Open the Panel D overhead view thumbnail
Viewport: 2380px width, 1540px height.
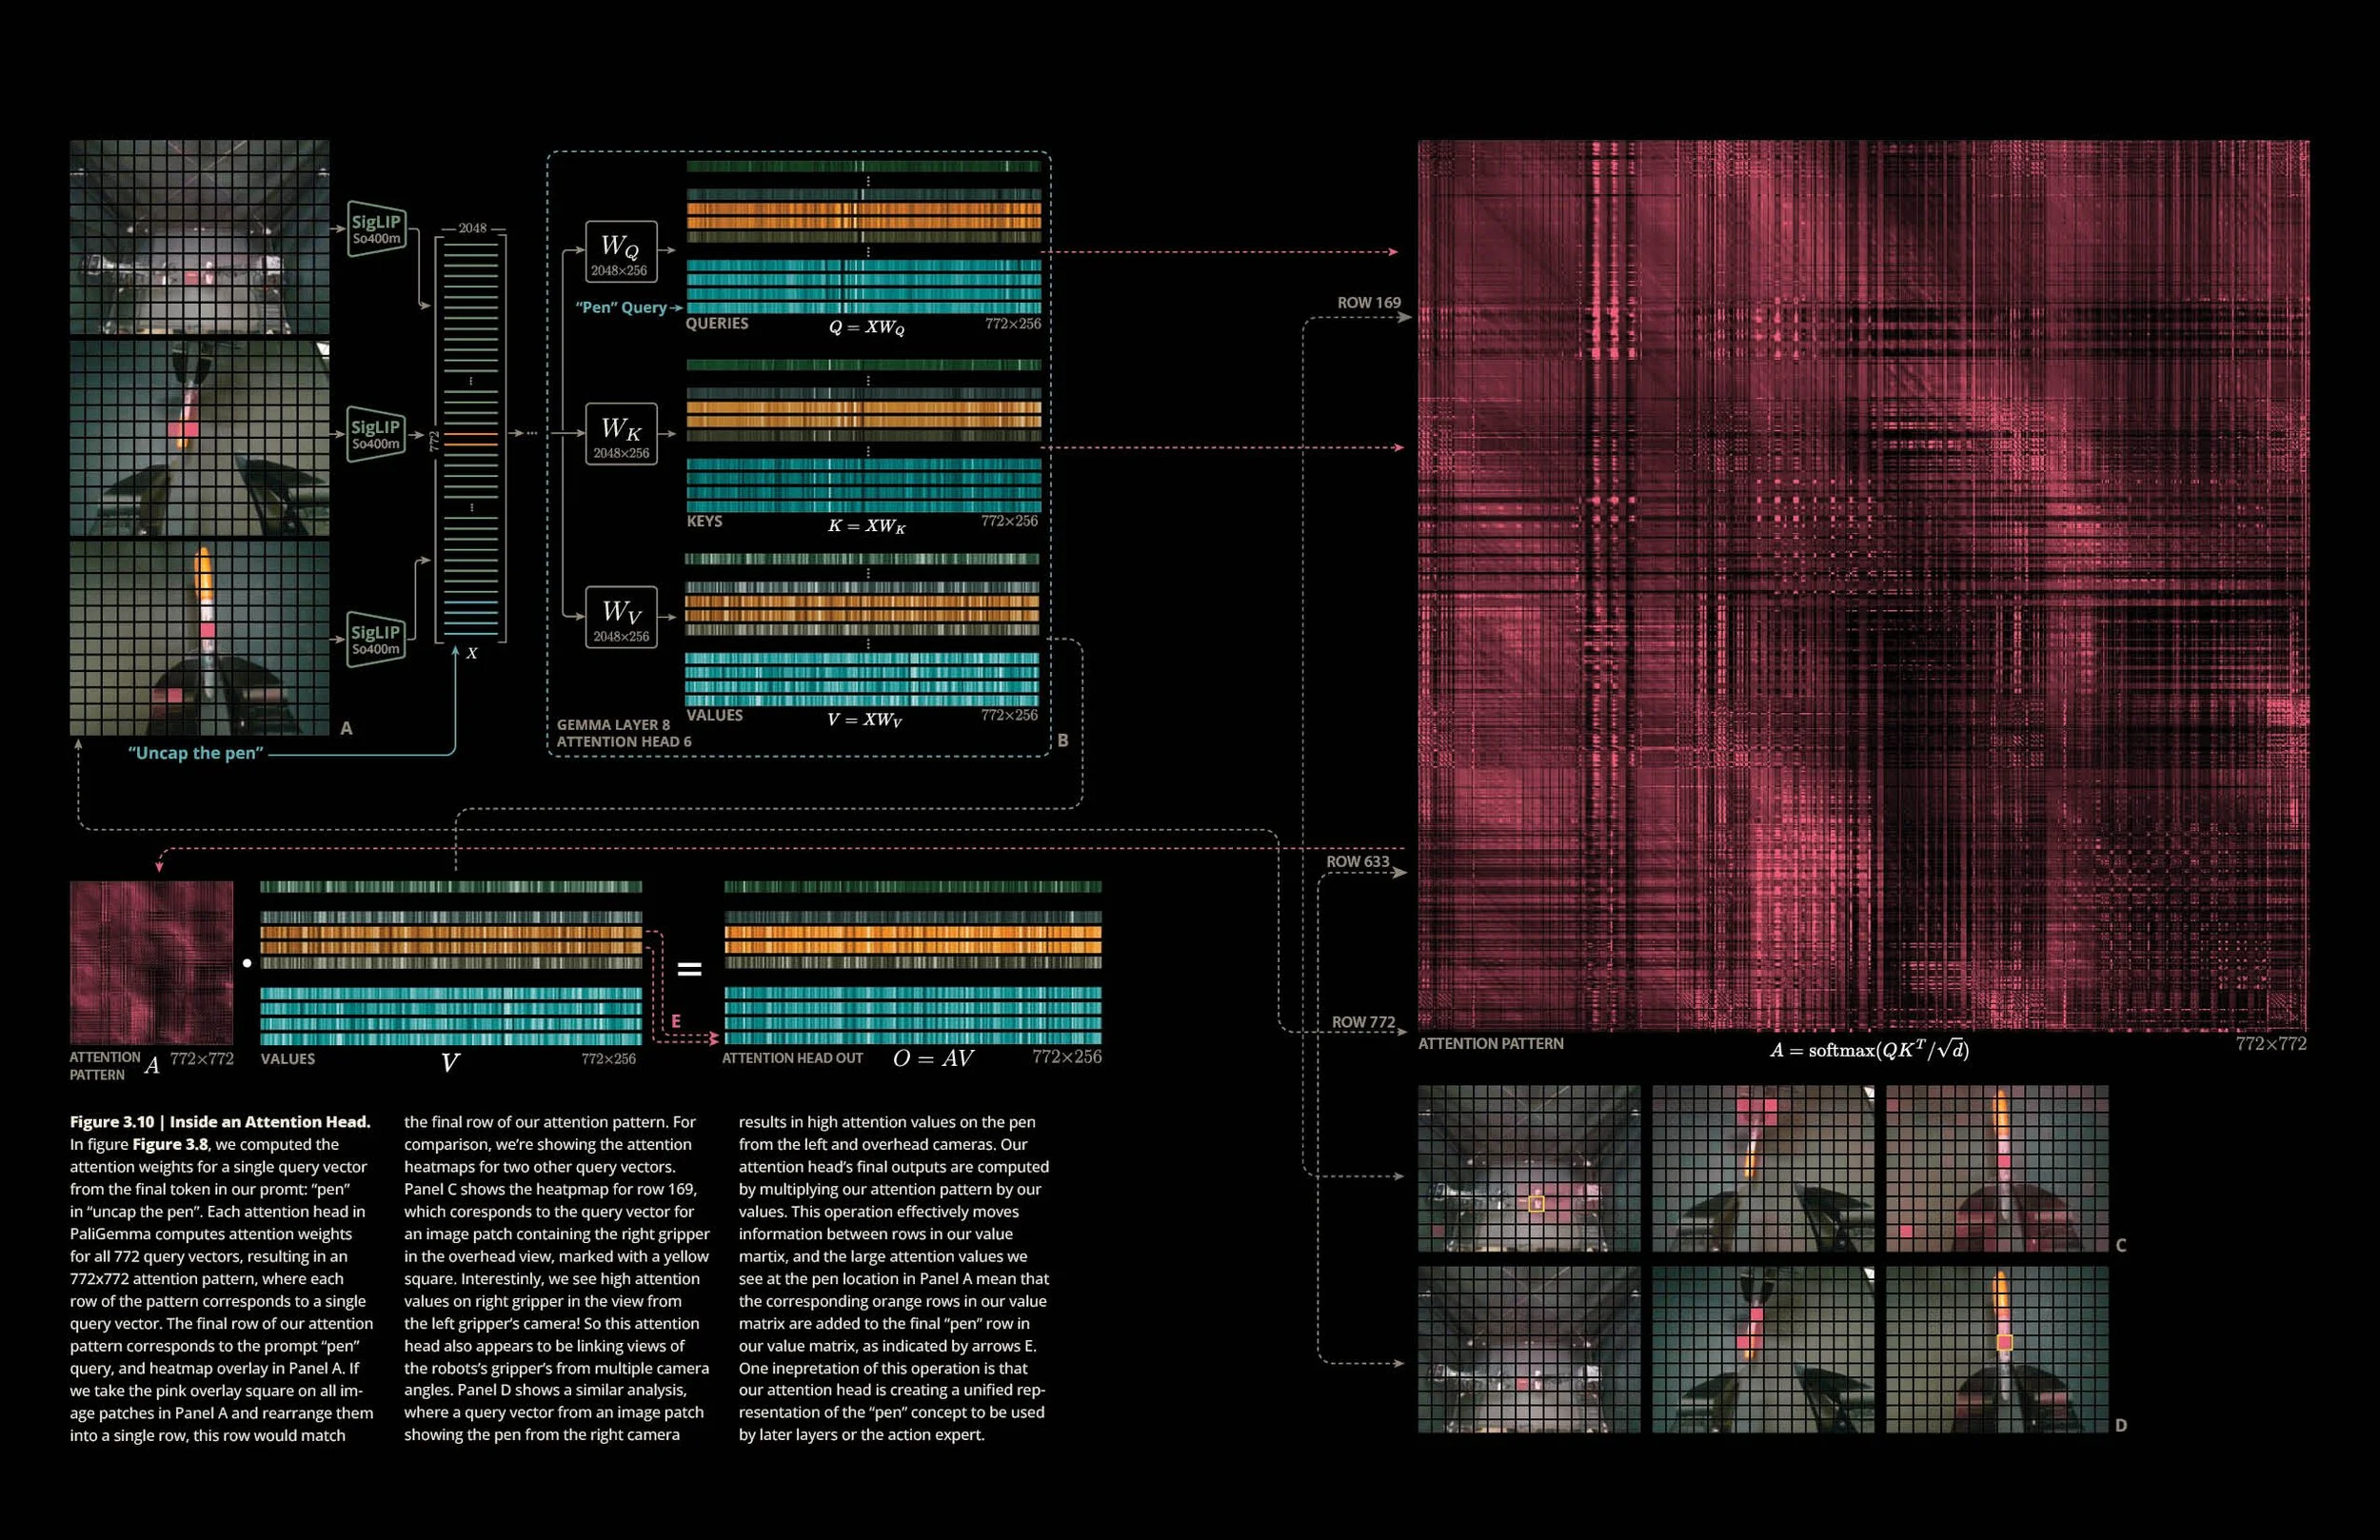tap(1529, 1349)
